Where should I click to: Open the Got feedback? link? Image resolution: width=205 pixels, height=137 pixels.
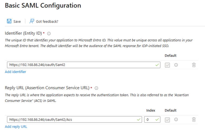click(x=47, y=22)
